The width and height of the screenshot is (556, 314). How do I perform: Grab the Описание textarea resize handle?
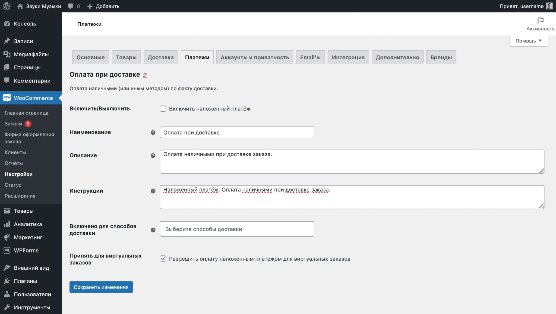coord(541,170)
